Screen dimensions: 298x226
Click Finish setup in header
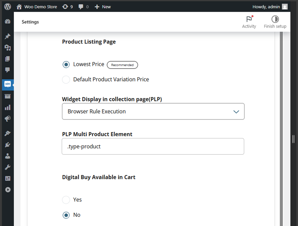click(x=275, y=22)
